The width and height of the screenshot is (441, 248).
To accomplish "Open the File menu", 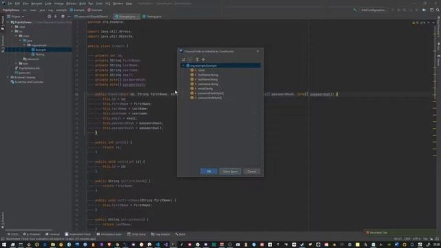I will [10, 3].
